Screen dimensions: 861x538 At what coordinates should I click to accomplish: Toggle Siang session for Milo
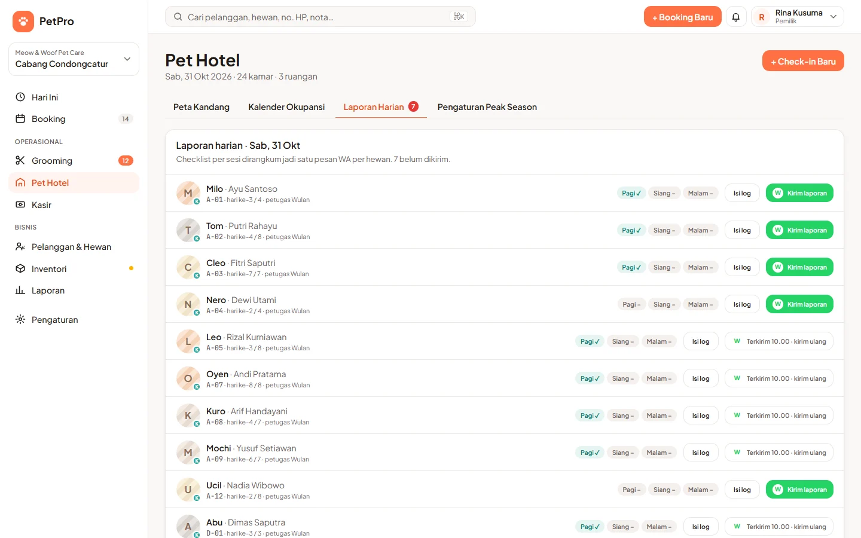664,193
